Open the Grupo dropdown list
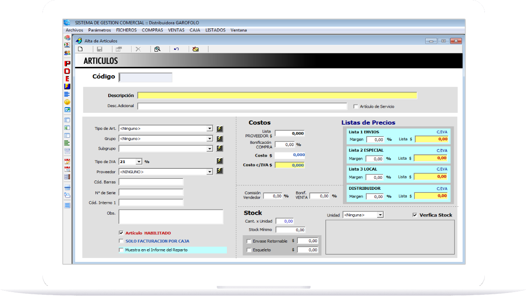526x296 pixels. [209, 139]
